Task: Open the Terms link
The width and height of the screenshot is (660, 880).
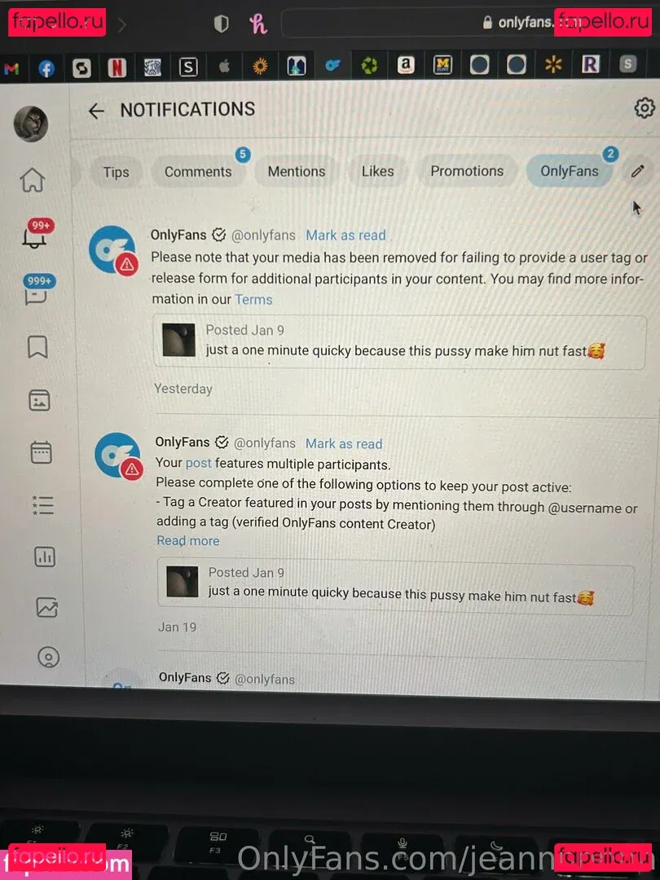Action: click(253, 300)
